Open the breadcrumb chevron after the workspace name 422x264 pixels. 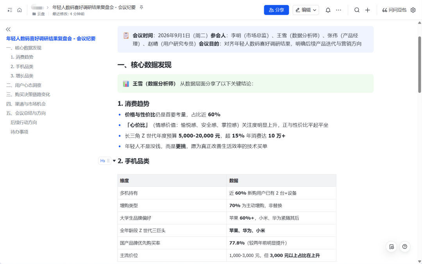48,7
